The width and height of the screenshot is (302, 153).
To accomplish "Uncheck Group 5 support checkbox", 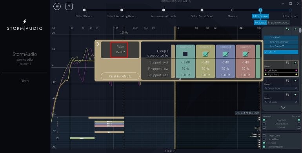I will coord(246,54).
